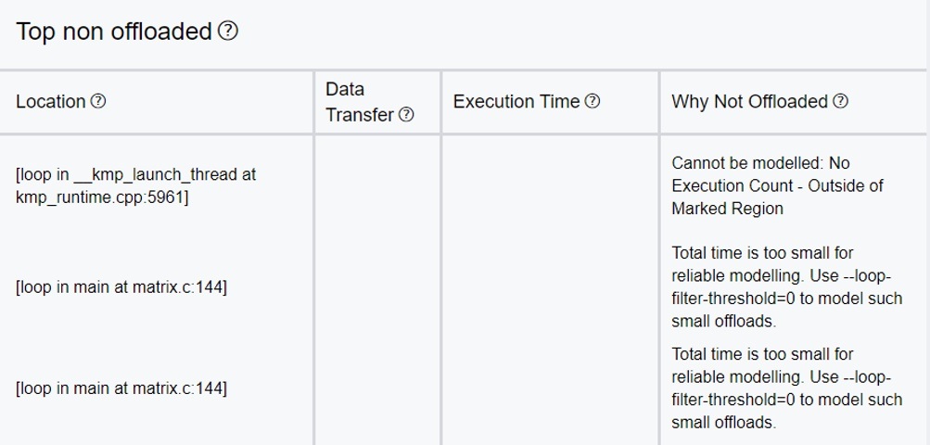Open help icon beside Top non offloaded title
This screenshot has height=445, width=930.
click(x=228, y=31)
